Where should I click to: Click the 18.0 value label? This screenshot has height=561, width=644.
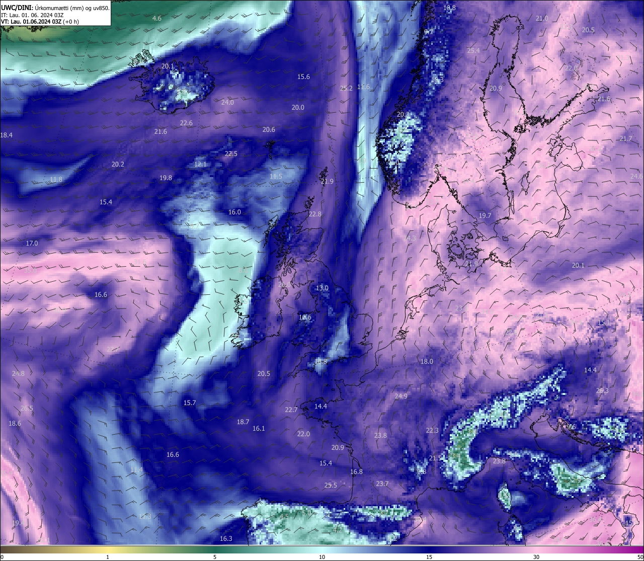click(427, 361)
